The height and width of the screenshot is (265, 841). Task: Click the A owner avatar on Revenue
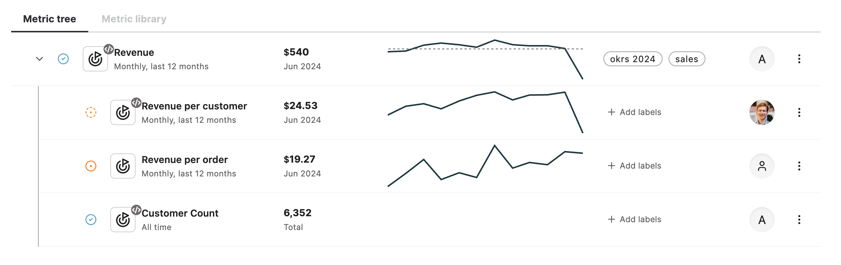coord(762,59)
